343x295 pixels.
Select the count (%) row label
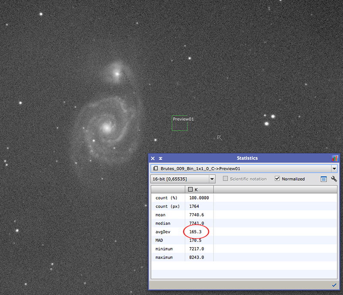pyautogui.click(x=166, y=198)
